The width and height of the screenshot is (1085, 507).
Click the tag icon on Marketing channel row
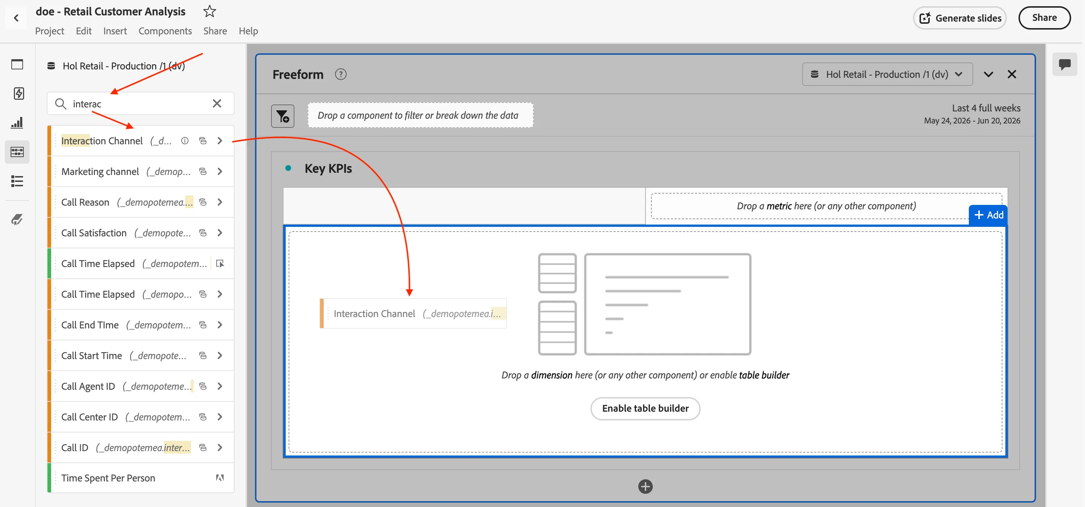coord(203,171)
